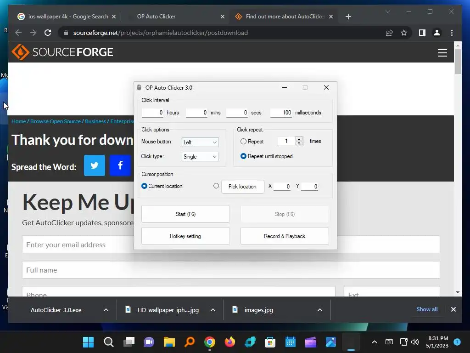Screen dimensions: 470x353
Task: Toggle the Chrome side panel icon
Action: [x=422, y=33]
